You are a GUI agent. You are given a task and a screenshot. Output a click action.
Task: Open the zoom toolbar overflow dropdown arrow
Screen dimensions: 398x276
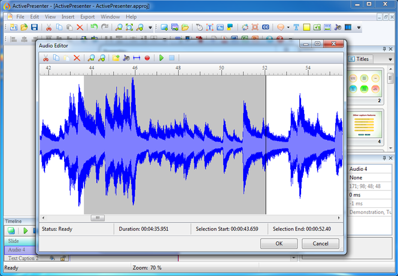tap(150, 27)
